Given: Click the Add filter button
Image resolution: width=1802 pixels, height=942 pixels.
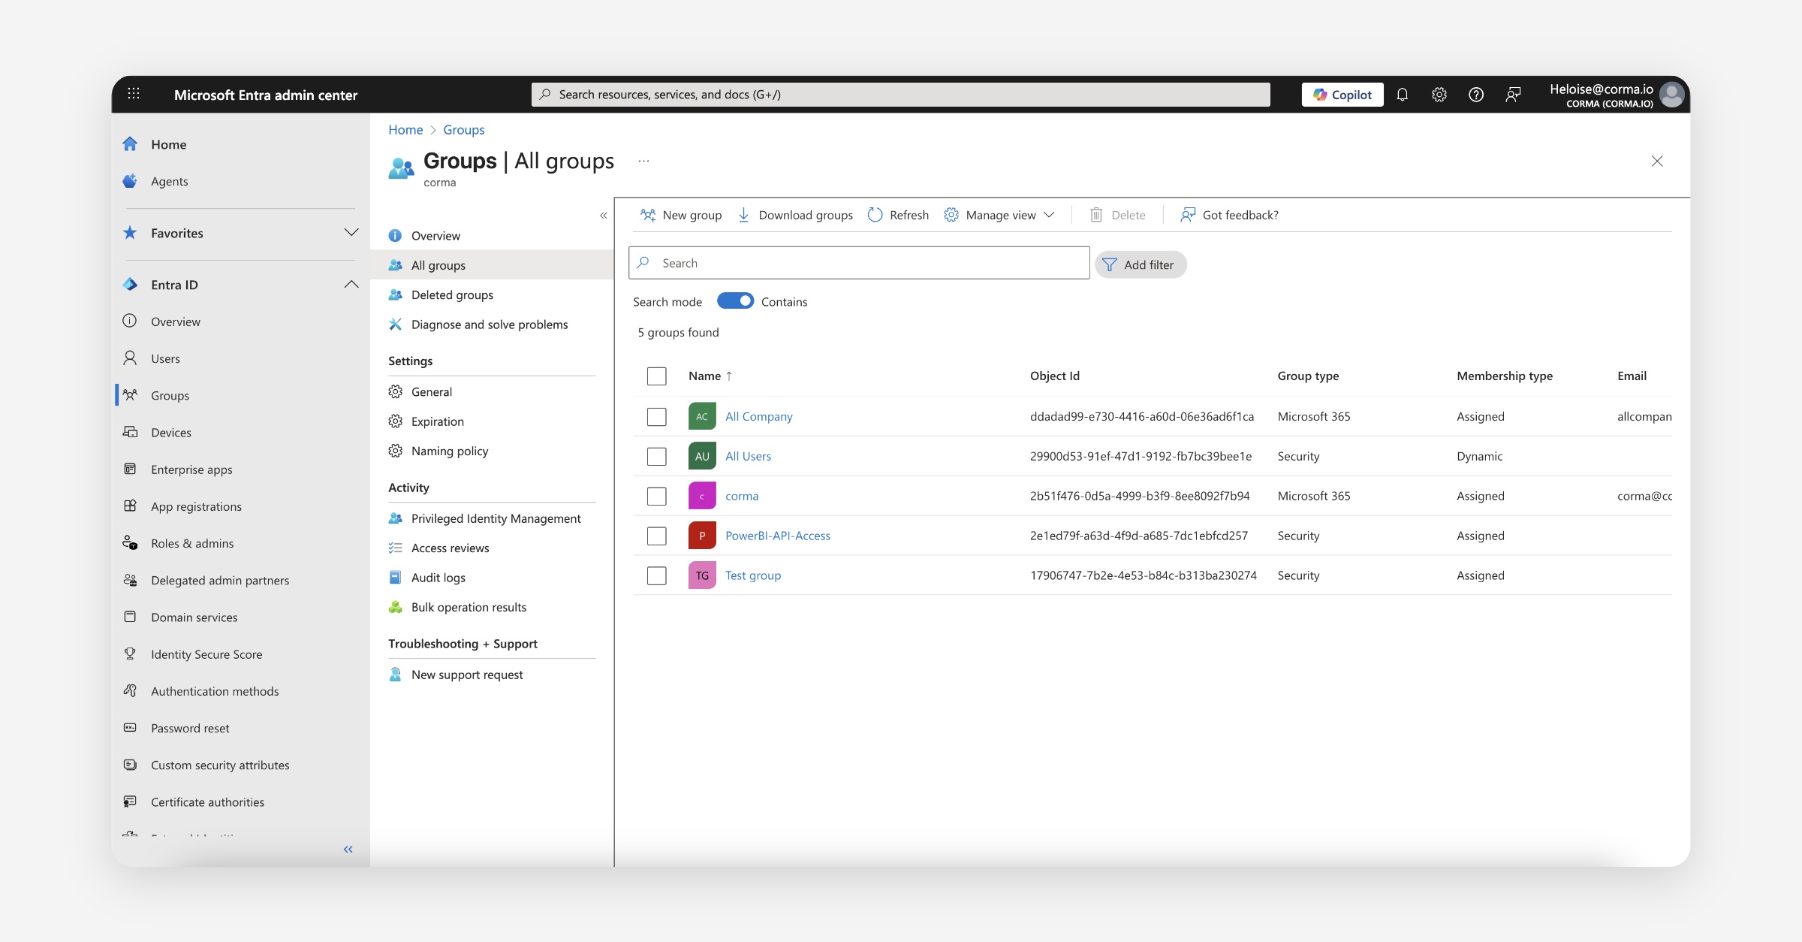Looking at the screenshot, I should [x=1140, y=264].
